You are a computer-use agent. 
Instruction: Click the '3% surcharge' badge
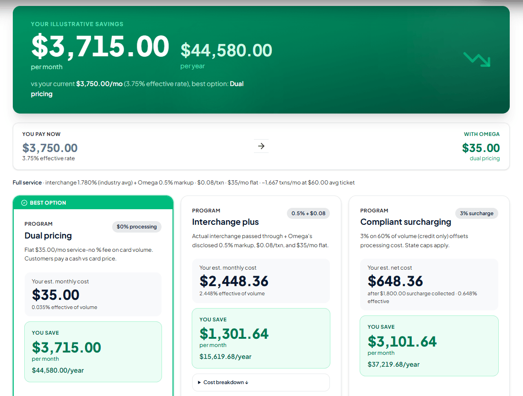tap(476, 213)
